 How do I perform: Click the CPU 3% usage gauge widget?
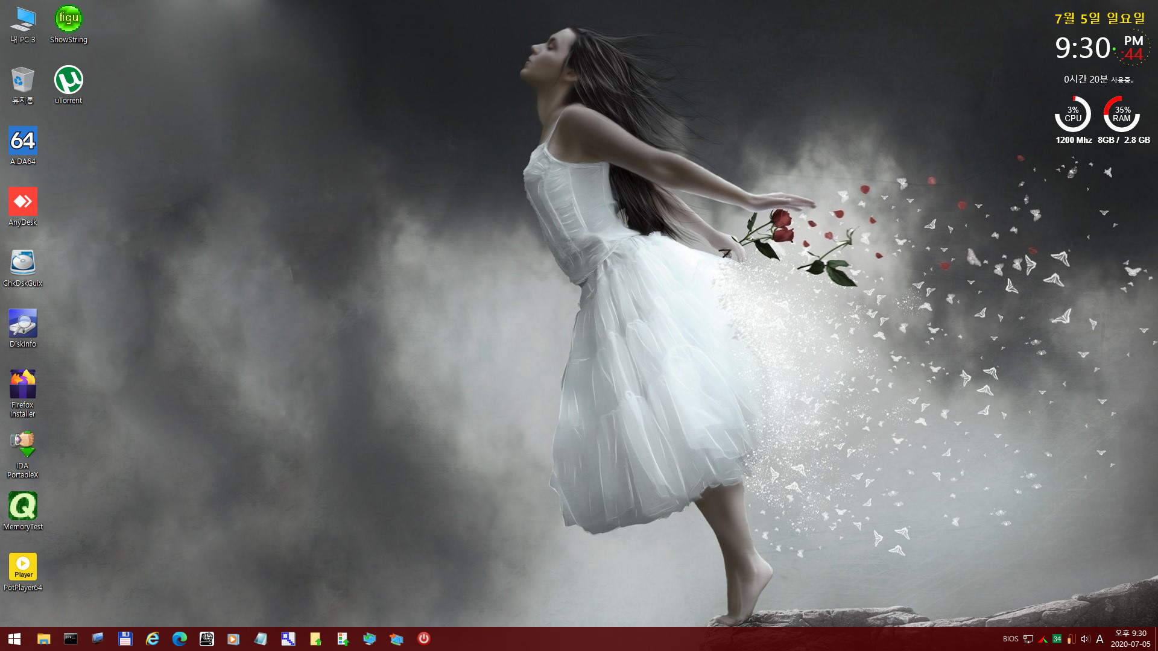(1073, 114)
